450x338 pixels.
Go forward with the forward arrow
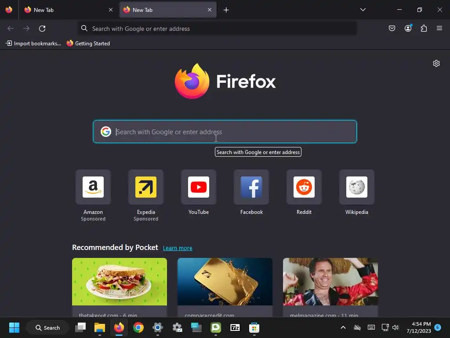26,29
